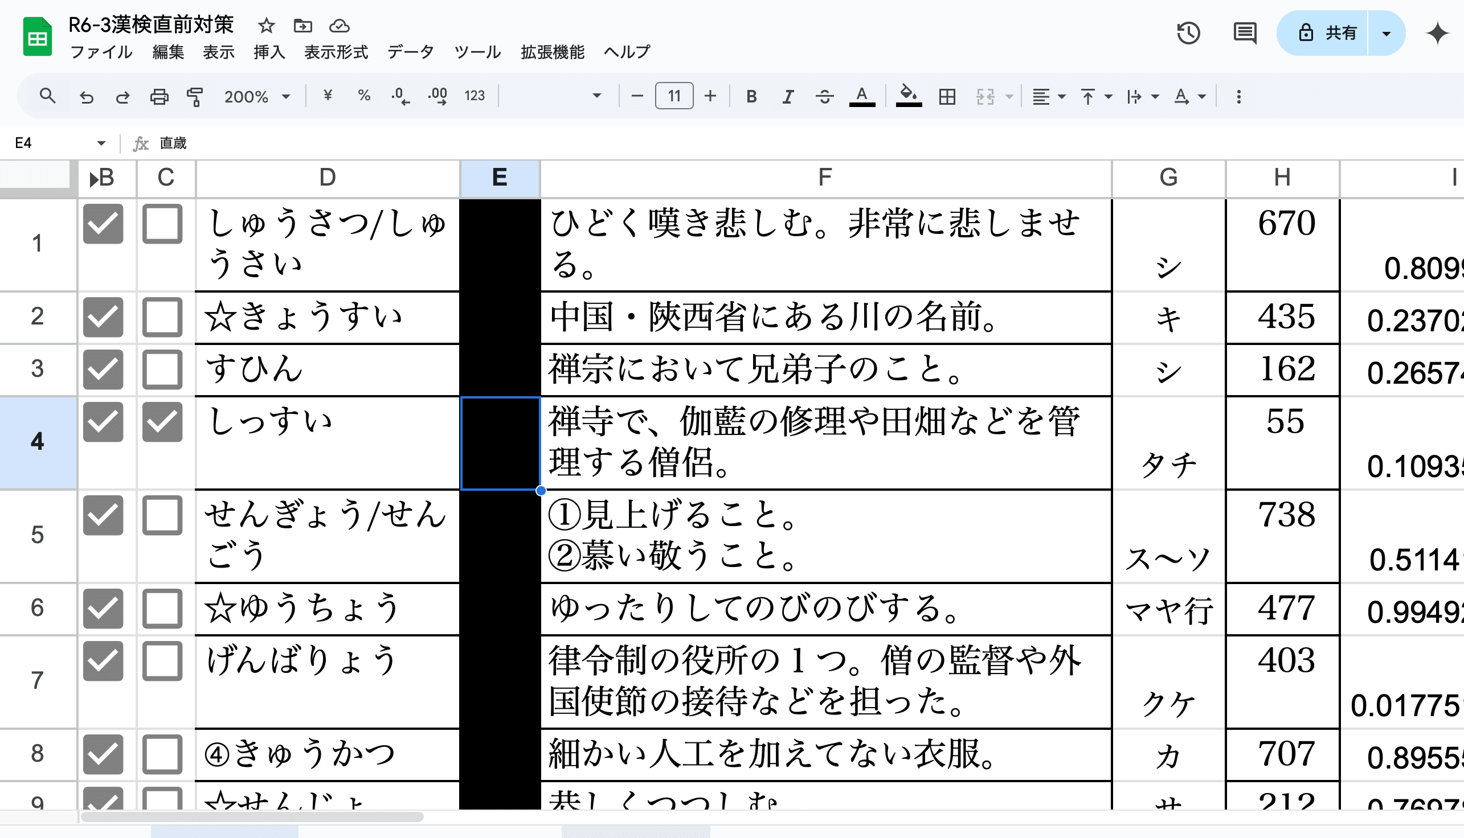The image size is (1464, 838).
Task: Open horizontal align dropdown
Action: 1048,97
